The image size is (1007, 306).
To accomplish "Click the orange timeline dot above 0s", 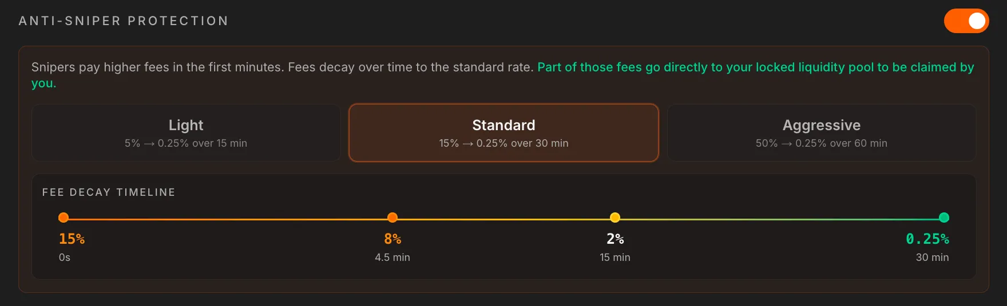I will pyautogui.click(x=64, y=218).
